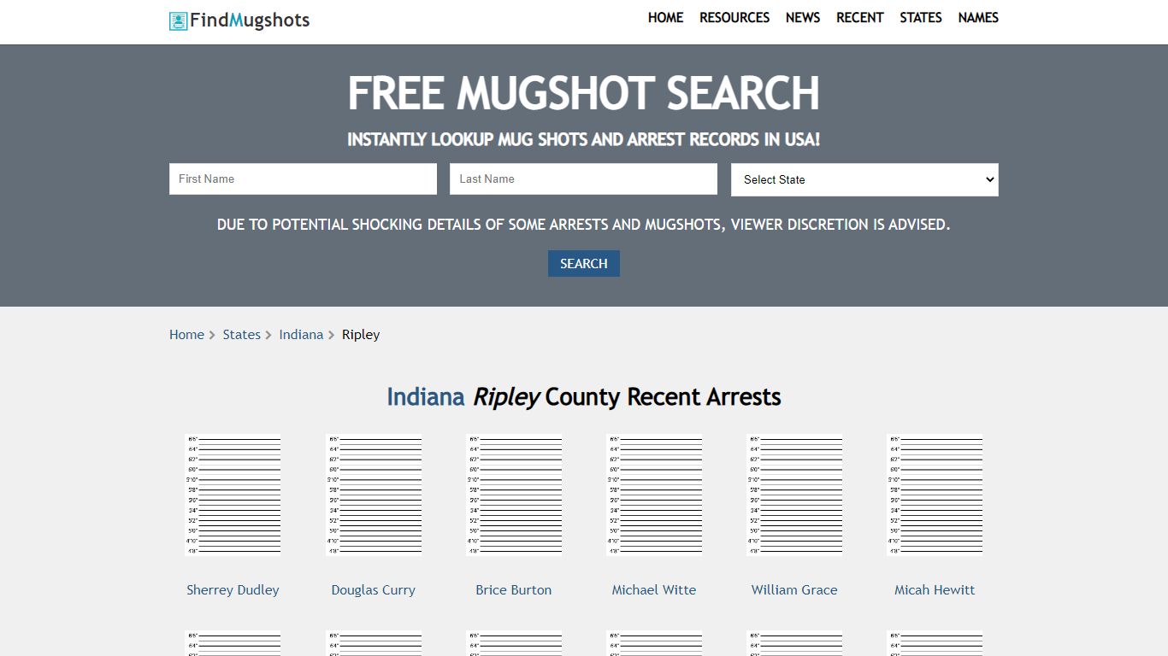Image resolution: width=1168 pixels, height=656 pixels.
Task: Open the HOME menu item
Action: click(x=665, y=18)
